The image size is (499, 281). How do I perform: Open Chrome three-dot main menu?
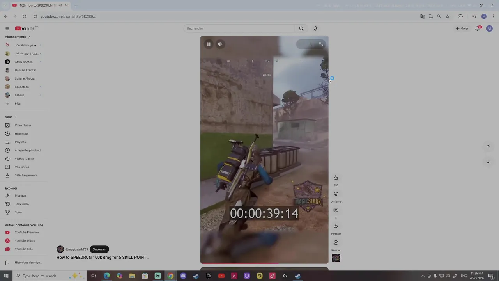493,16
